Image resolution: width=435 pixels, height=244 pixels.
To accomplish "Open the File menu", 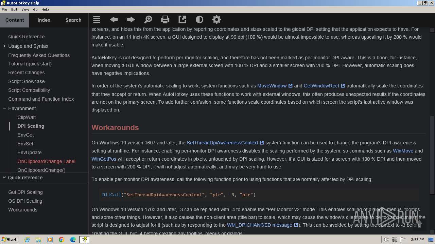I will pos(4,9).
